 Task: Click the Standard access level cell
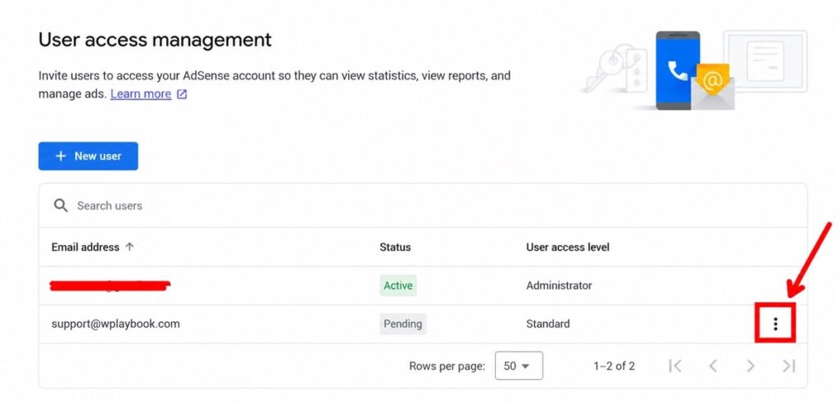[x=548, y=324]
